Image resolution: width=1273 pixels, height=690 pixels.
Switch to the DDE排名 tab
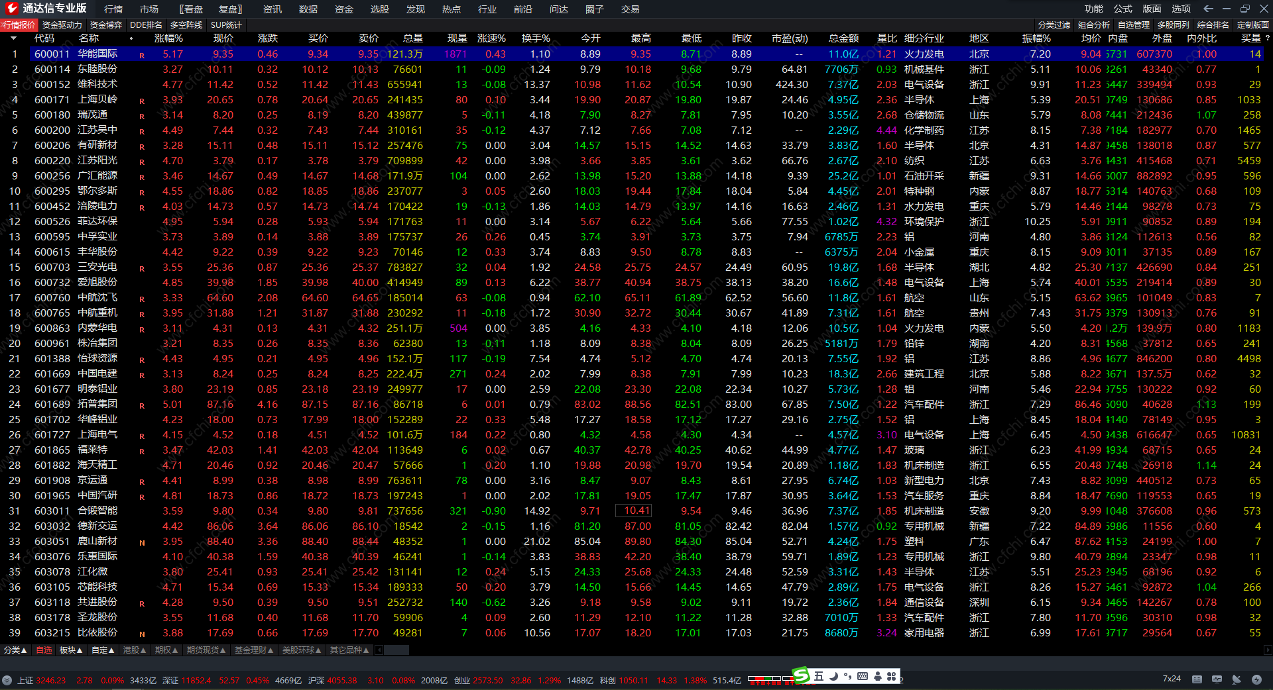pos(146,25)
